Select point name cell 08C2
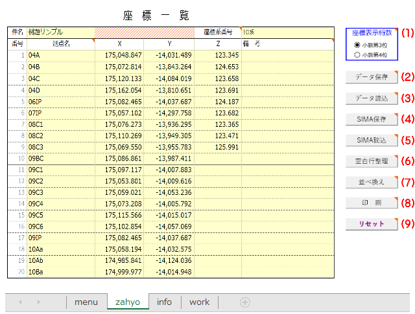This screenshot has height=314, width=415. [61, 136]
